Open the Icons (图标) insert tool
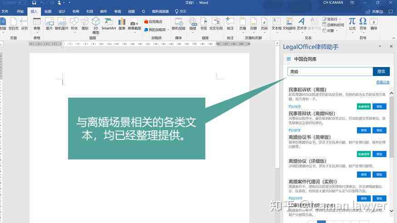This screenshot has height=223, width=397. [x=85, y=25]
